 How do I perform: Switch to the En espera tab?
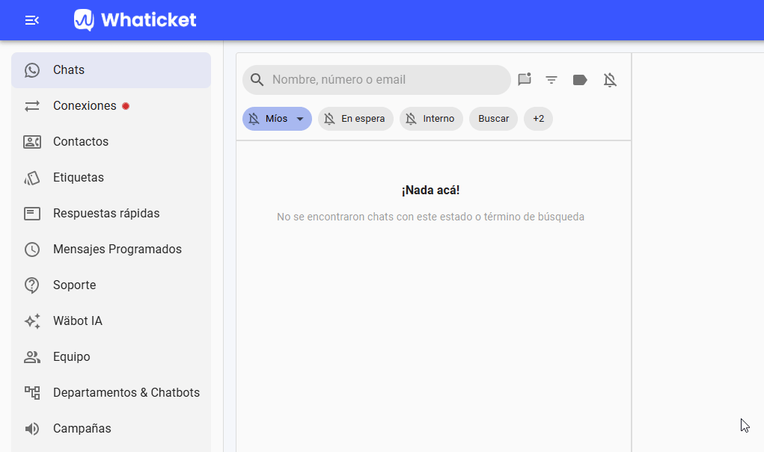tap(355, 119)
